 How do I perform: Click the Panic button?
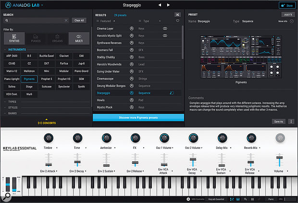point(271,199)
